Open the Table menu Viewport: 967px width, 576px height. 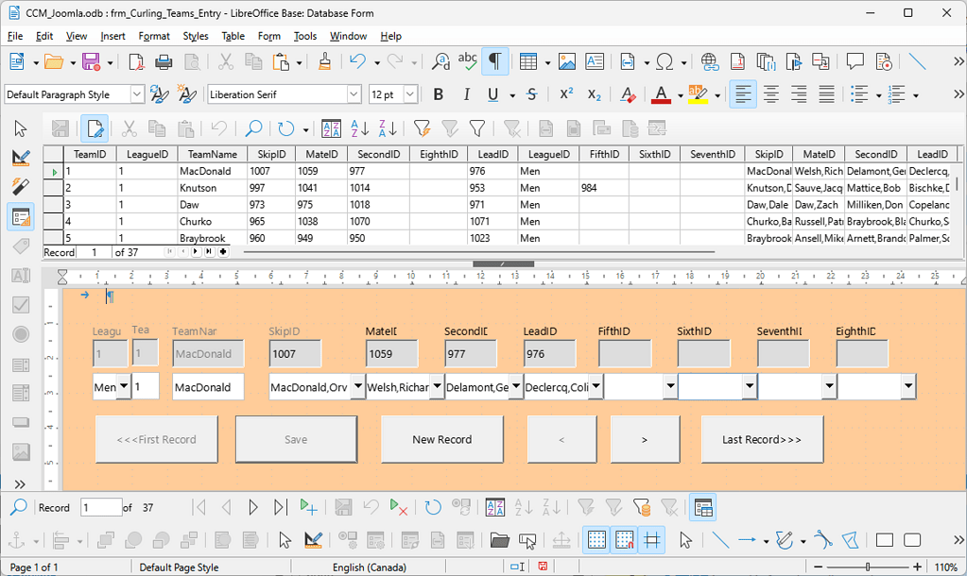[x=233, y=36]
